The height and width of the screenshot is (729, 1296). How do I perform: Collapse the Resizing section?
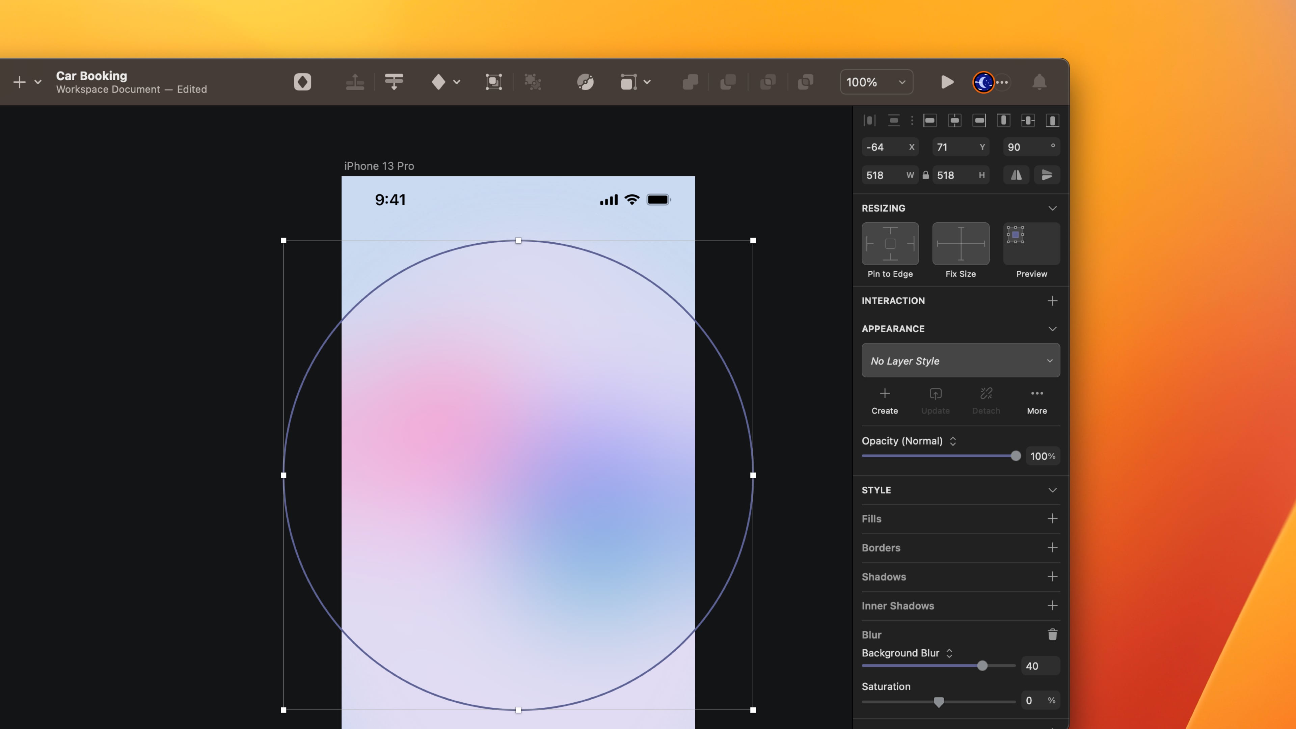[x=1052, y=208]
